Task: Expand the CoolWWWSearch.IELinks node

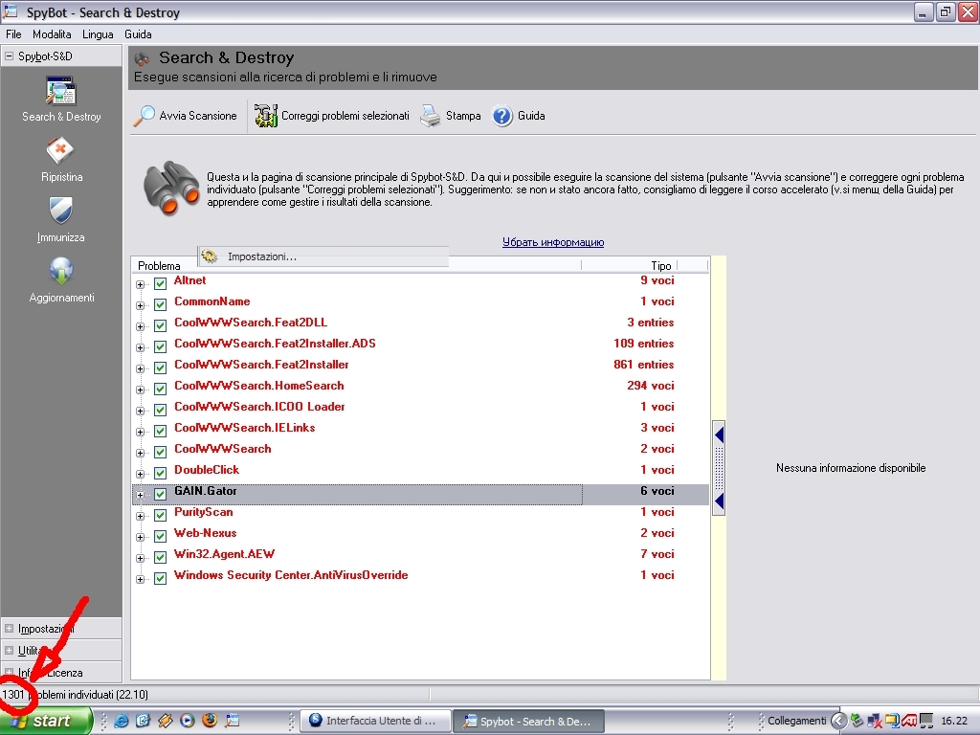Action: tap(140, 432)
